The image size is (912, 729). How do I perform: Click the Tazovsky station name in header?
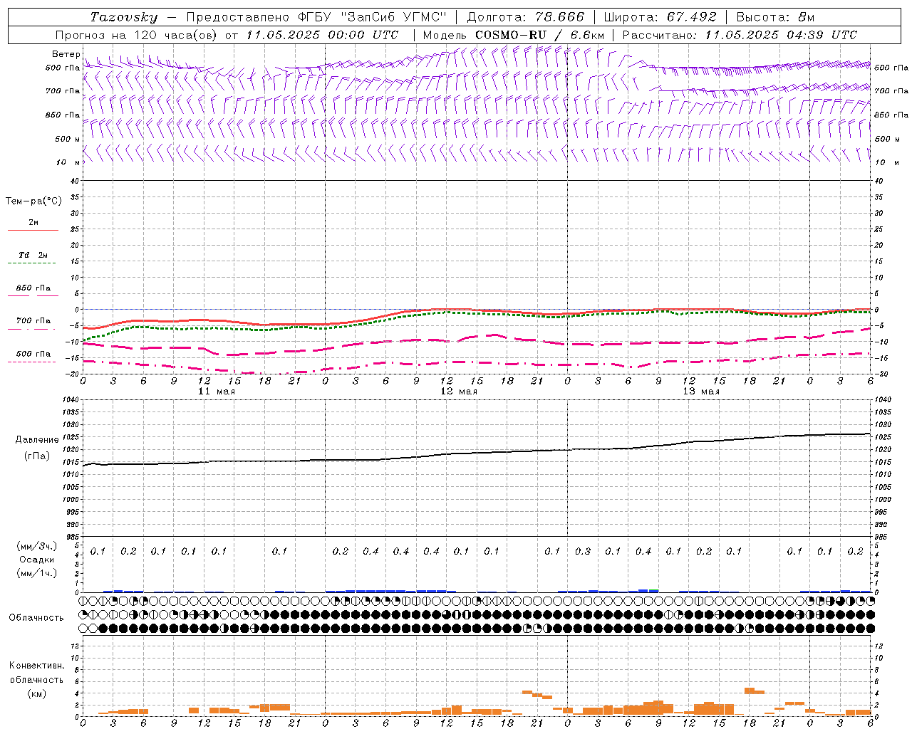pos(124,17)
